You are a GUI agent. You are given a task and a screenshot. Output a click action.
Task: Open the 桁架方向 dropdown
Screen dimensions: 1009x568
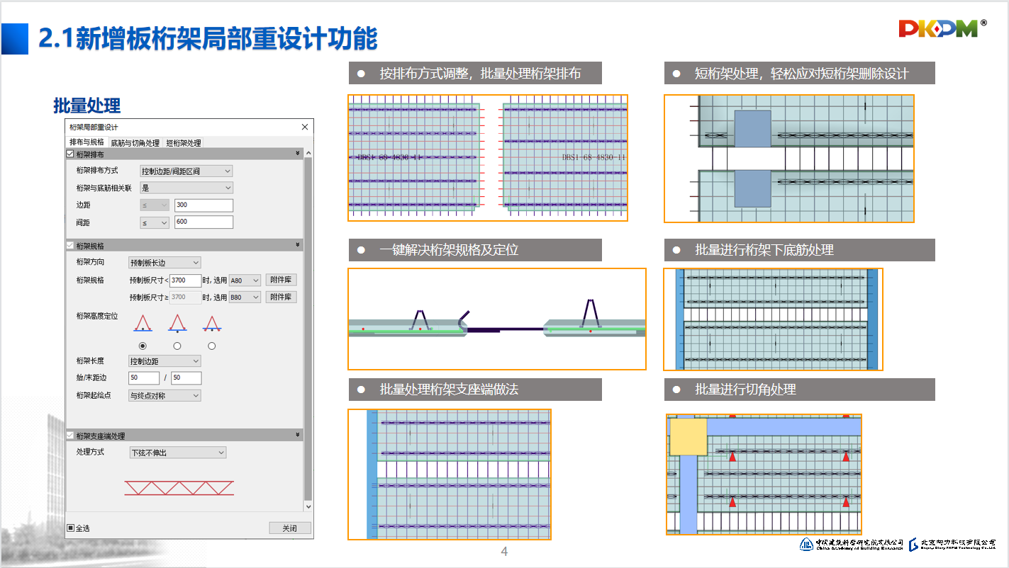pos(165,263)
